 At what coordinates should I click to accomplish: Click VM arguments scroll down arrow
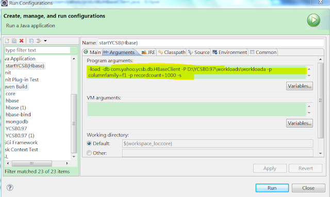[309, 113]
